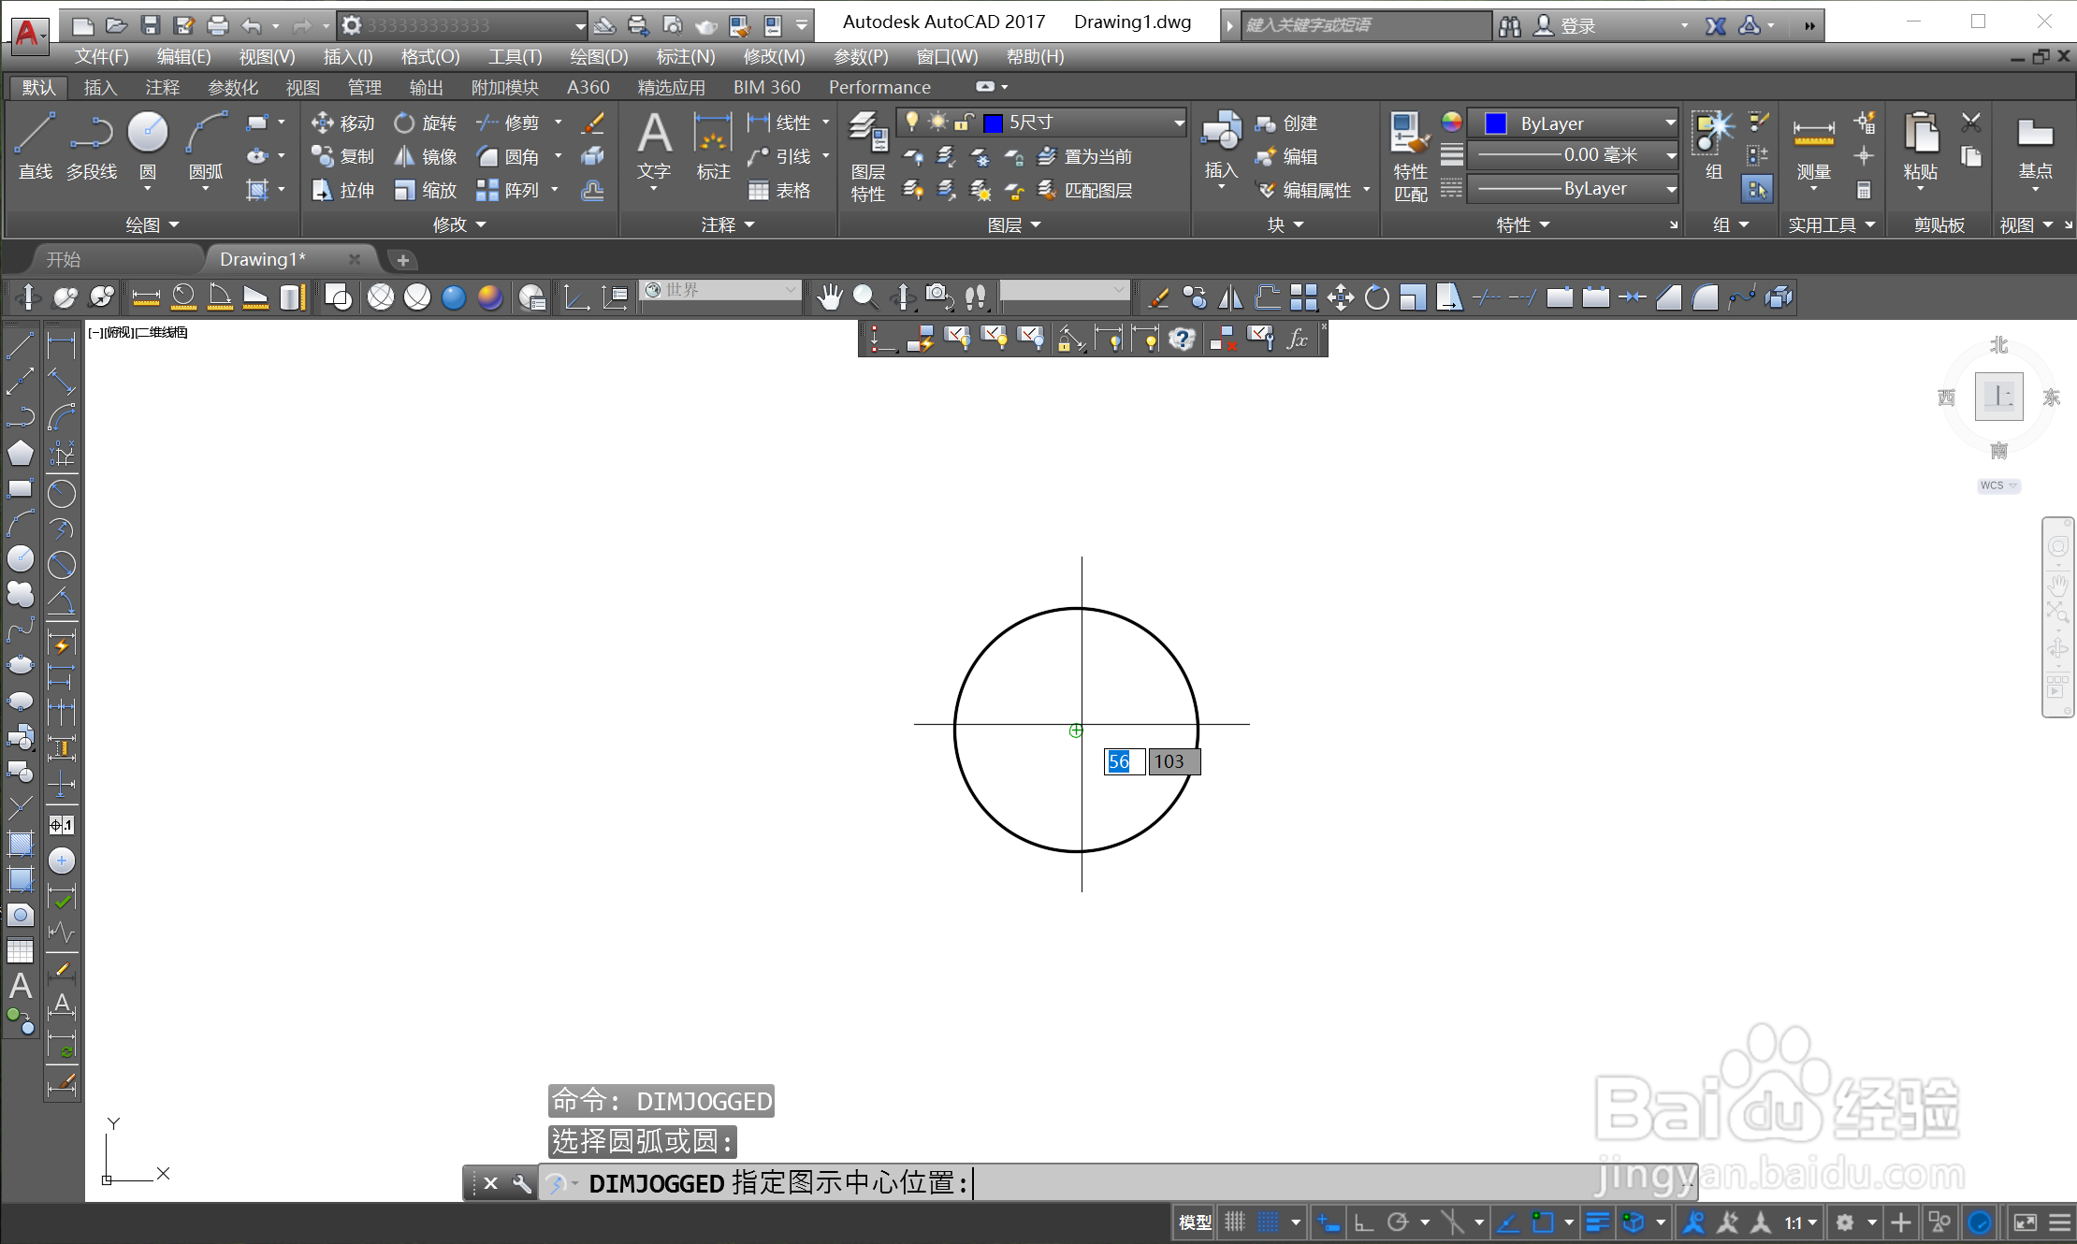Viewport: 2077px width, 1244px height.
Task: Click the blue layer color swatch
Action: (994, 123)
